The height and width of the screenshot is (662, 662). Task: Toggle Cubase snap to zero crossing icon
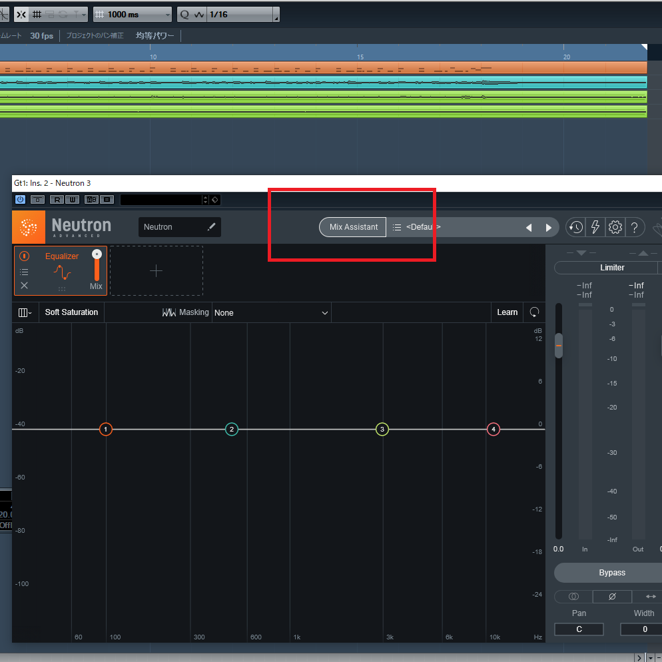(21, 15)
